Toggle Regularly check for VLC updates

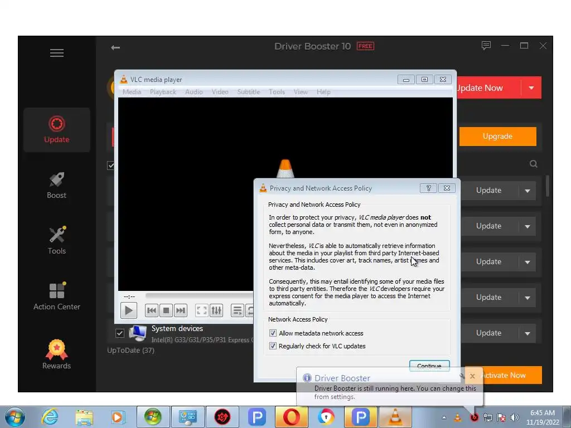click(273, 346)
